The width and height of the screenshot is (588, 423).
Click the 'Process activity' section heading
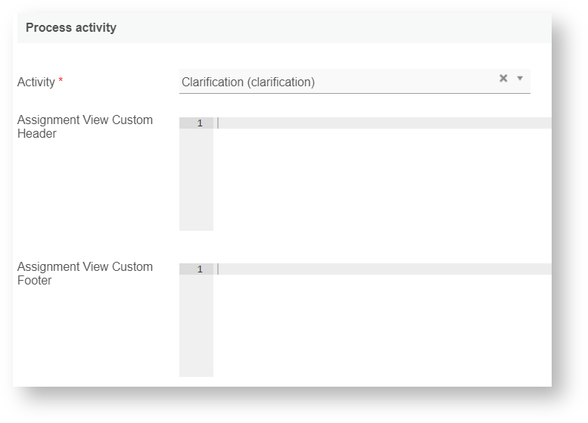click(71, 28)
